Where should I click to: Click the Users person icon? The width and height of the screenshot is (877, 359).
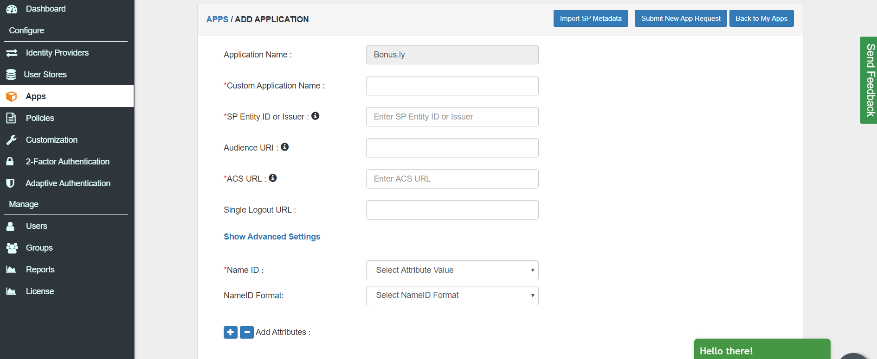pyautogui.click(x=10, y=226)
